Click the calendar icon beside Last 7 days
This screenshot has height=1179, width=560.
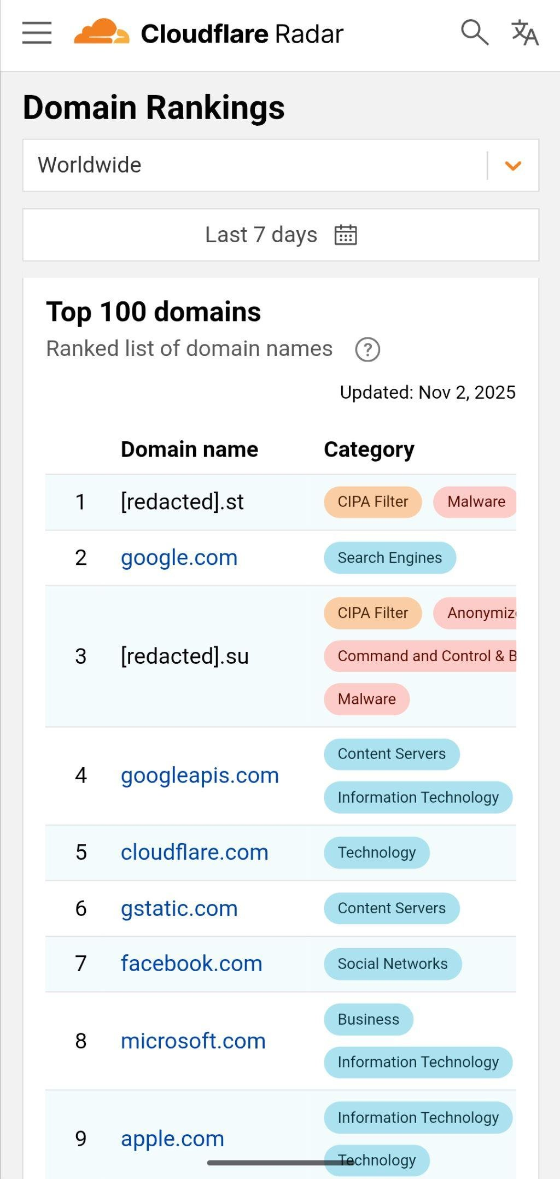click(x=346, y=235)
